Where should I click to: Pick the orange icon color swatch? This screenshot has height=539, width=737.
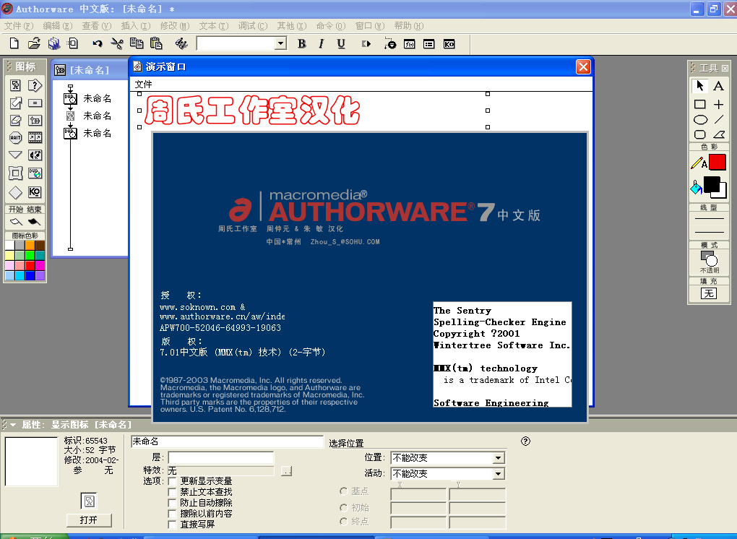click(x=30, y=245)
